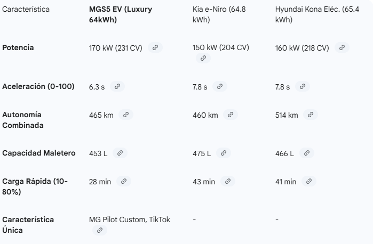Open source link for MGS5 170 kW power
The width and height of the screenshot is (373, 244).
(x=155, y=47)
